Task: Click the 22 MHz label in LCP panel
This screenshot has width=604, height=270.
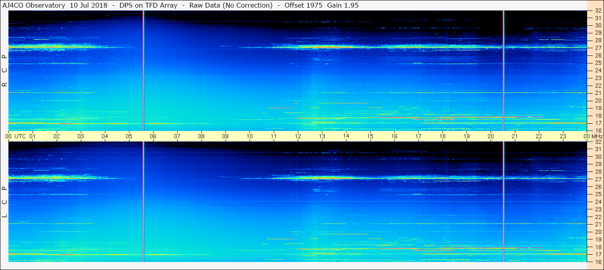Action: pyautogui.click(x=598, y=217)
